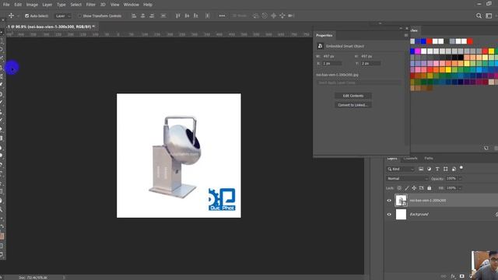This screenshot has height=280, width=498.
Task: Click the add layer mask icon
Action: (x=461, y=276)
